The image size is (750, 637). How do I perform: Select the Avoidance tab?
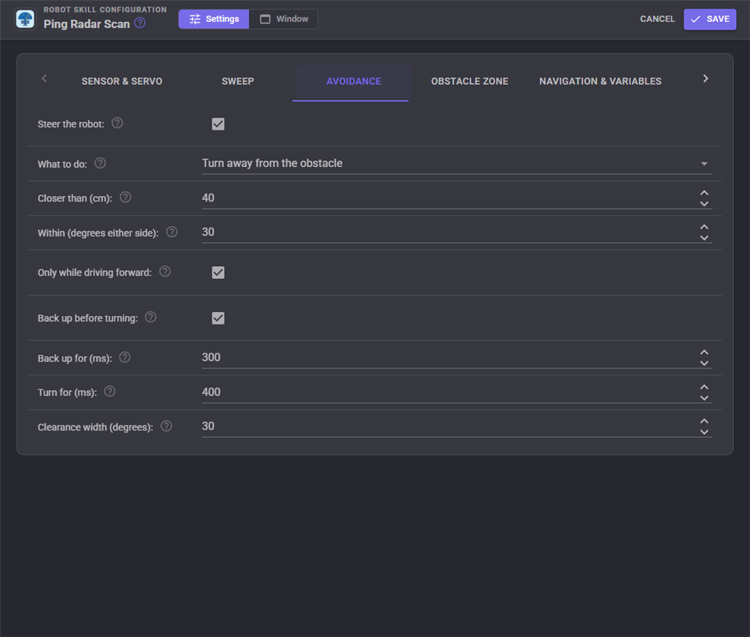(x=354, y=81)
